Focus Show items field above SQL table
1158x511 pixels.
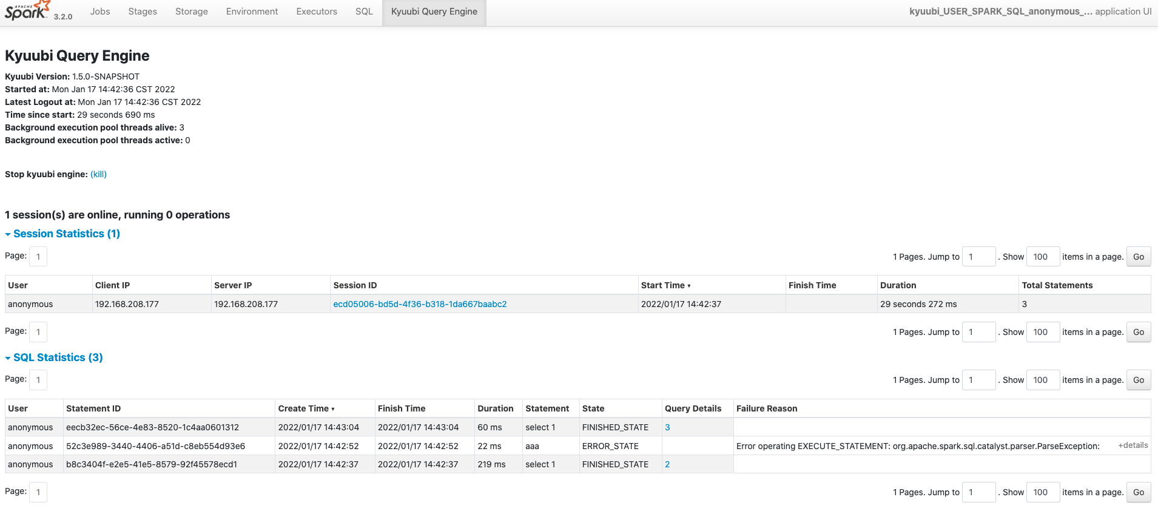coord(1043,380)
